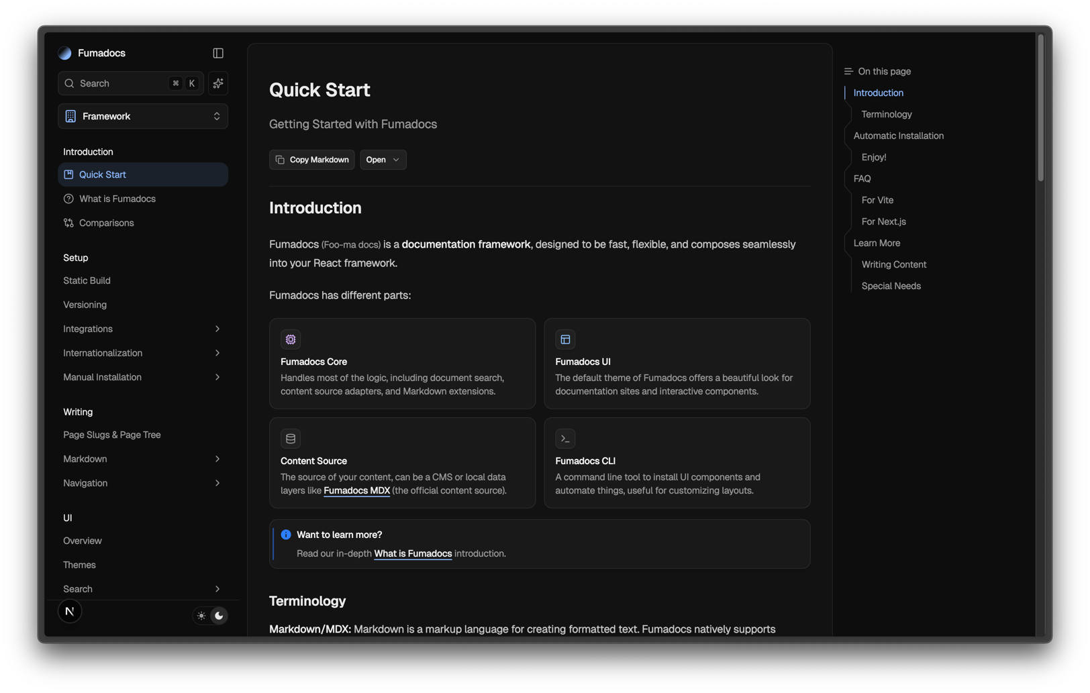Click the Fumadocs CLI terminal icon
Screen dimensions: 1090x693
pos(565,439)
